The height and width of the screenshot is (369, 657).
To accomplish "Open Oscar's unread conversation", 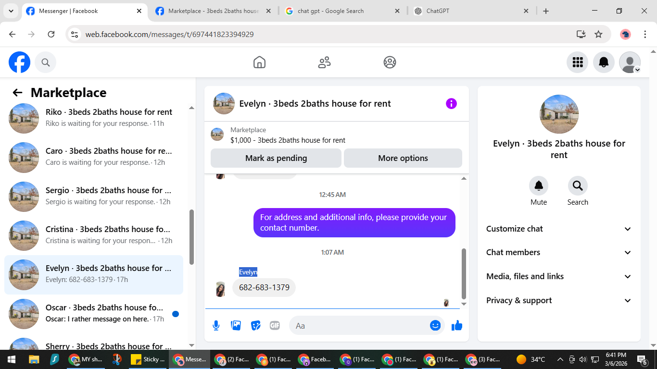I will pos(94,313).
